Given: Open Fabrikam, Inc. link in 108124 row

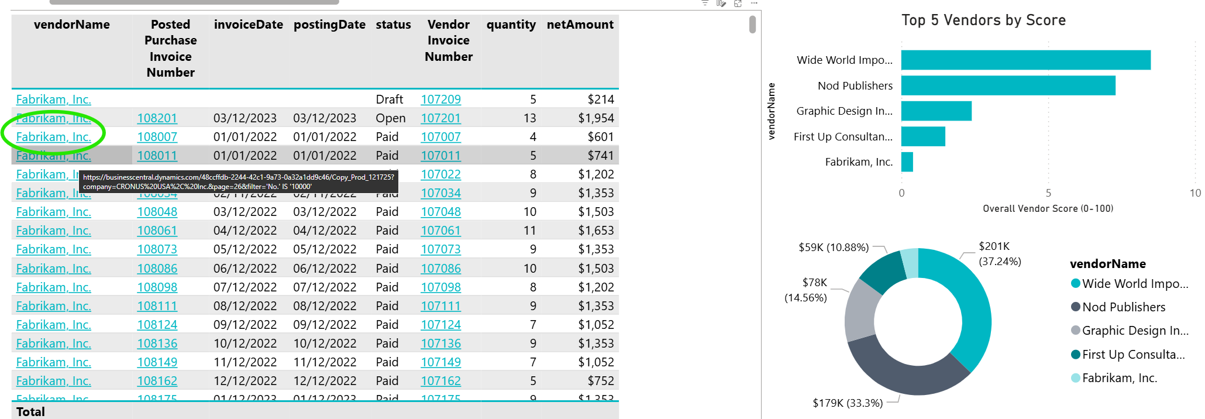Looking at the screenshot, I should pyautogui.click(x=53, y=325).
